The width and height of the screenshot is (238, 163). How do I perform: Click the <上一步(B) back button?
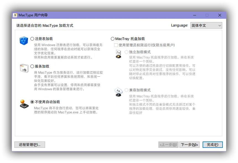click(x=168, y=145)
